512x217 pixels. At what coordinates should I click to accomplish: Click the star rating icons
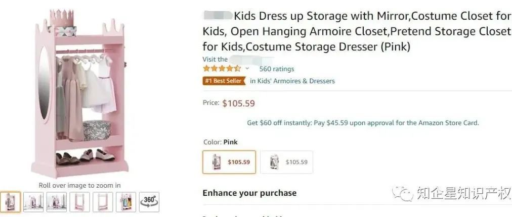pos(222,69)
